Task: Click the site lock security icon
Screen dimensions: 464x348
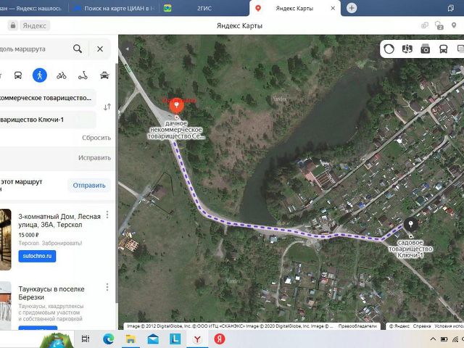Action: (x=13, y=25)
